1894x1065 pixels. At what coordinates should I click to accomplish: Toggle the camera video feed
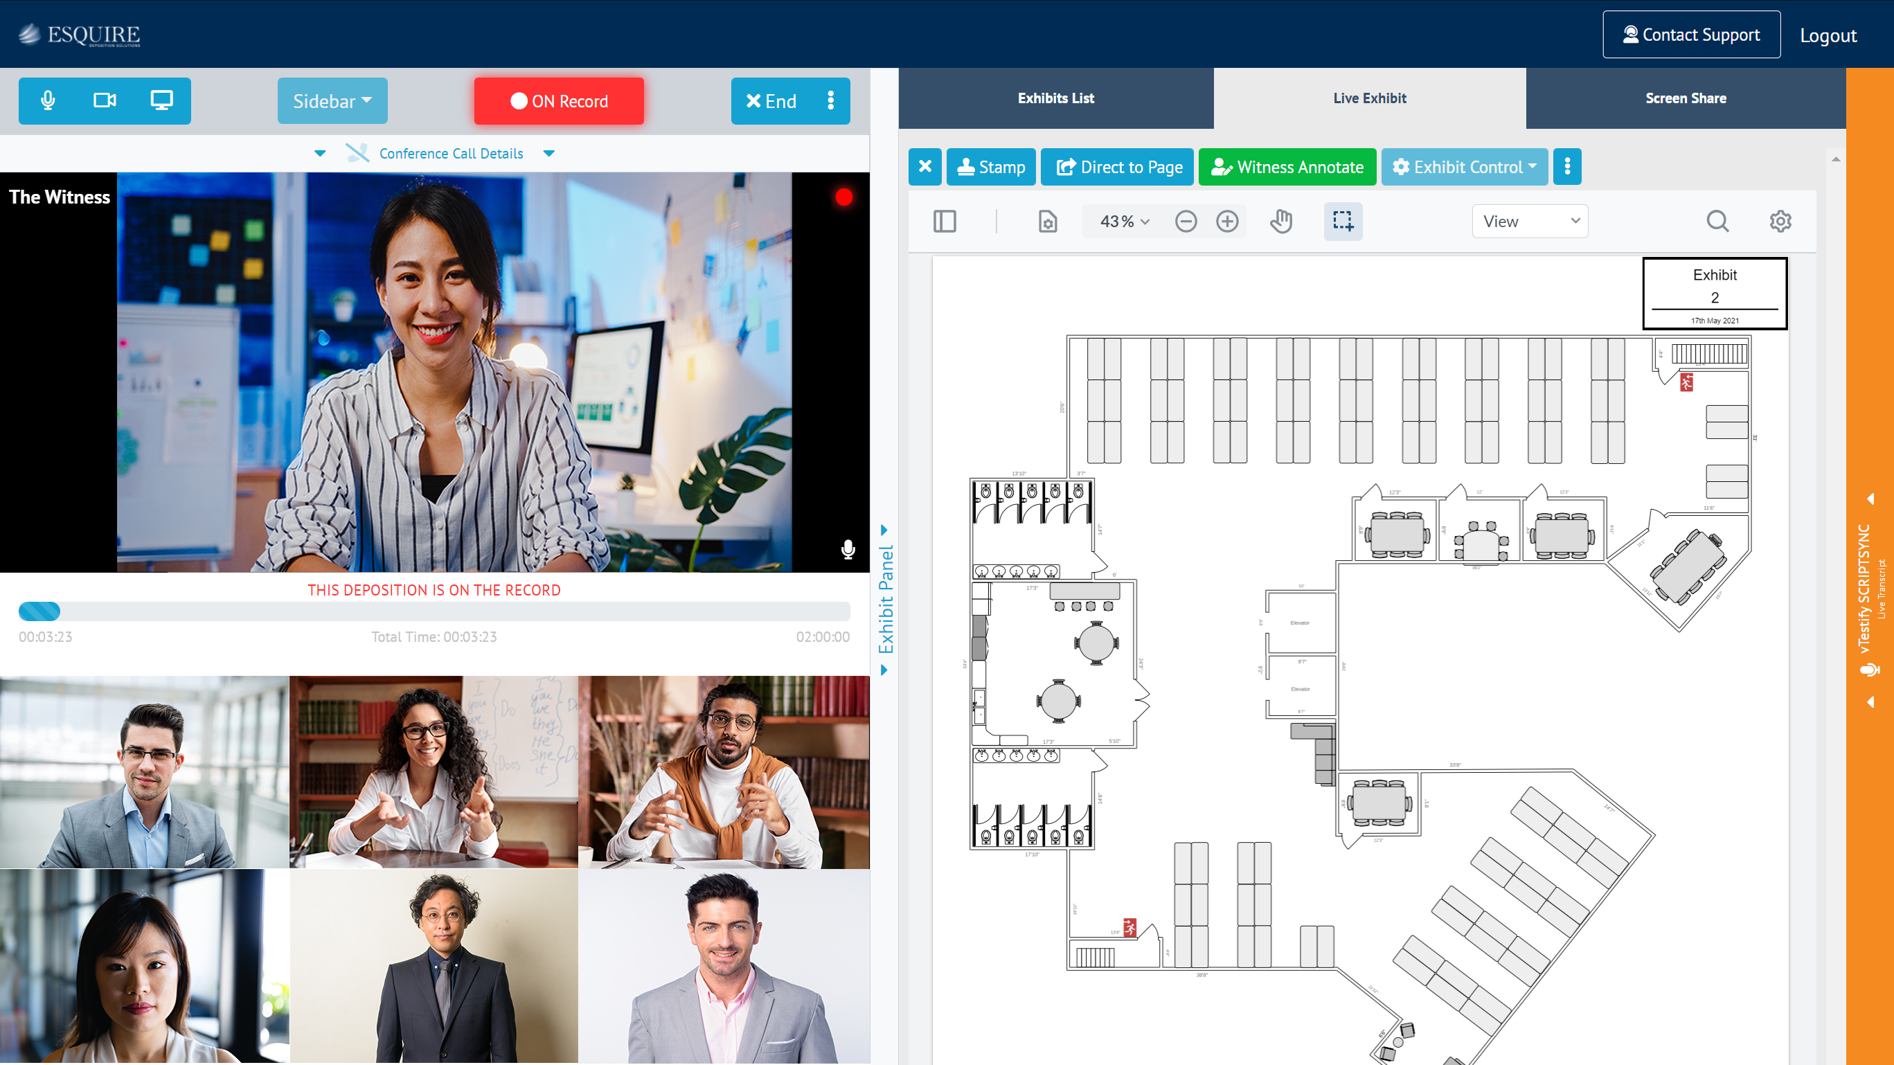tap(104, 100)
